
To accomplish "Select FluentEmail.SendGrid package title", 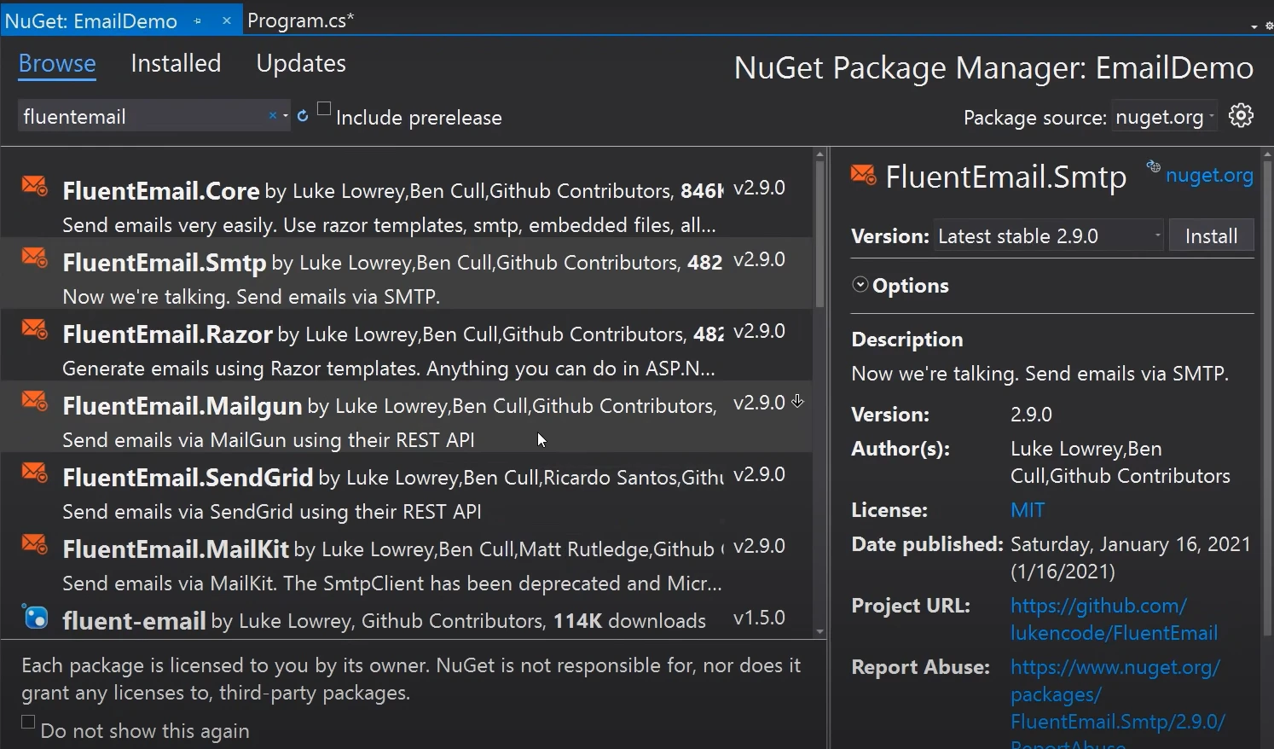I will tap(188, 477).
